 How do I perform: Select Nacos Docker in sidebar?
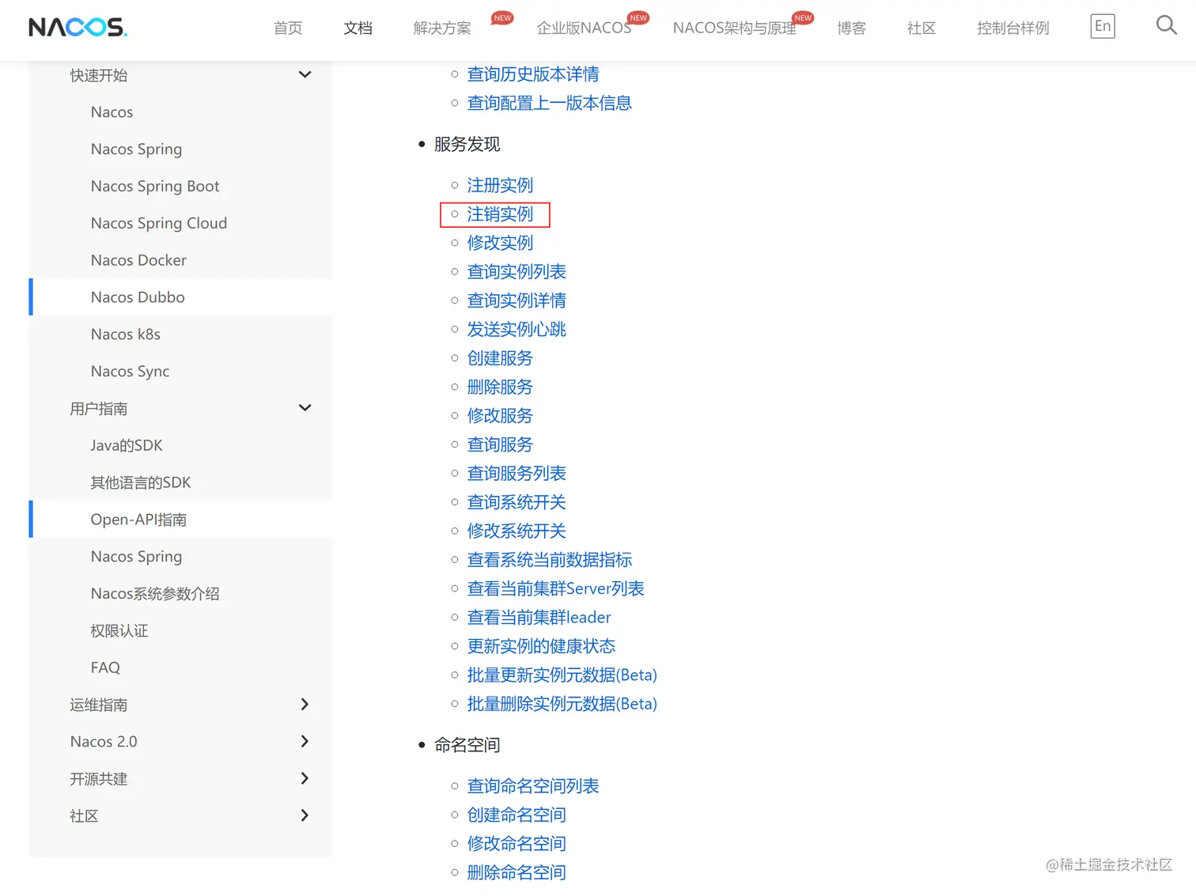(x=138, y=260)
